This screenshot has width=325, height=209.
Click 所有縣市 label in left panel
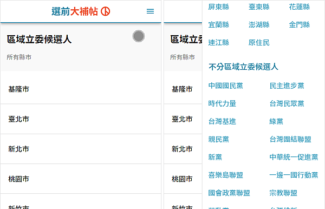pyautogui.click(x=19, y=57)
